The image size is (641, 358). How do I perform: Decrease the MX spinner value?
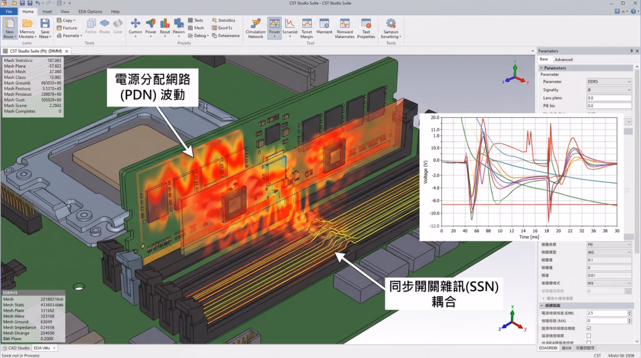pyautogui.click(x=630, y=322)
